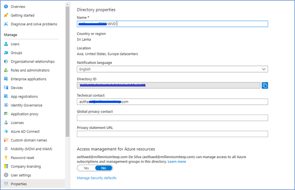Viewport: 295px width, 190px height.
Task: Focus the directory Name field
Action: (172, 24)
